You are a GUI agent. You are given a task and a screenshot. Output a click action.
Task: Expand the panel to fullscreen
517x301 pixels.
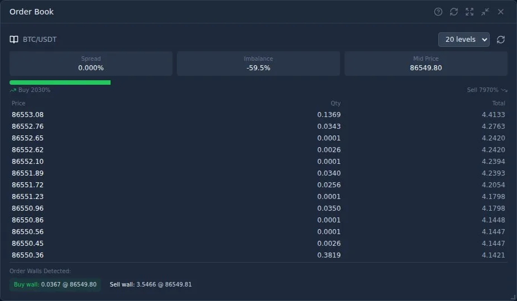469,12
